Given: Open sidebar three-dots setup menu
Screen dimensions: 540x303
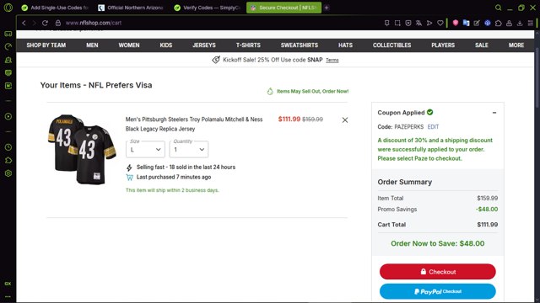Looking at the screenshot, I should point(8,296).
